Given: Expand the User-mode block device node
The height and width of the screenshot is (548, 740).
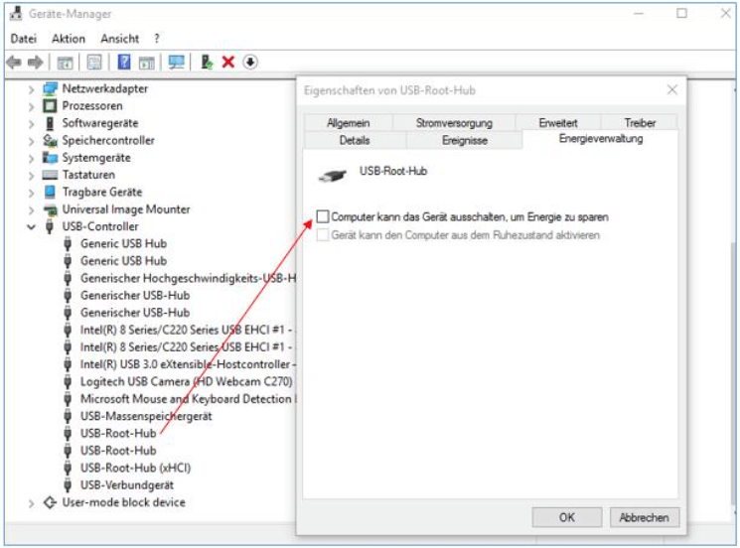Looking at the screenshot, I should pyautogui.click(x=35, y=502).
